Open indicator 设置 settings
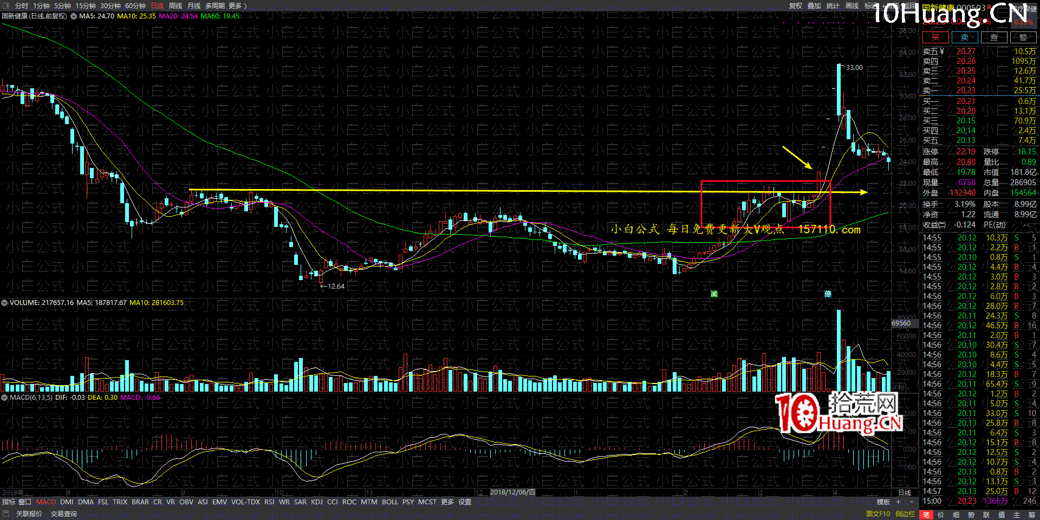This screenshot has width=1040, height=520. coord(465,502)
